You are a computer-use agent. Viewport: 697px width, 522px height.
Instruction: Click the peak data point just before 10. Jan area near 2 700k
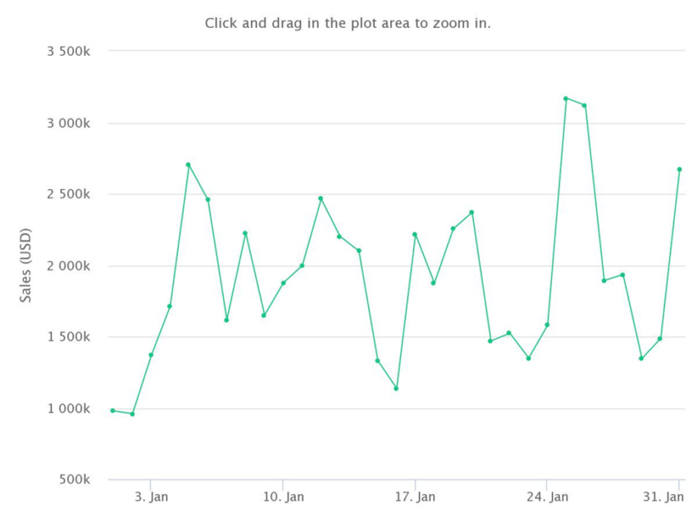(x=188, y=165)
